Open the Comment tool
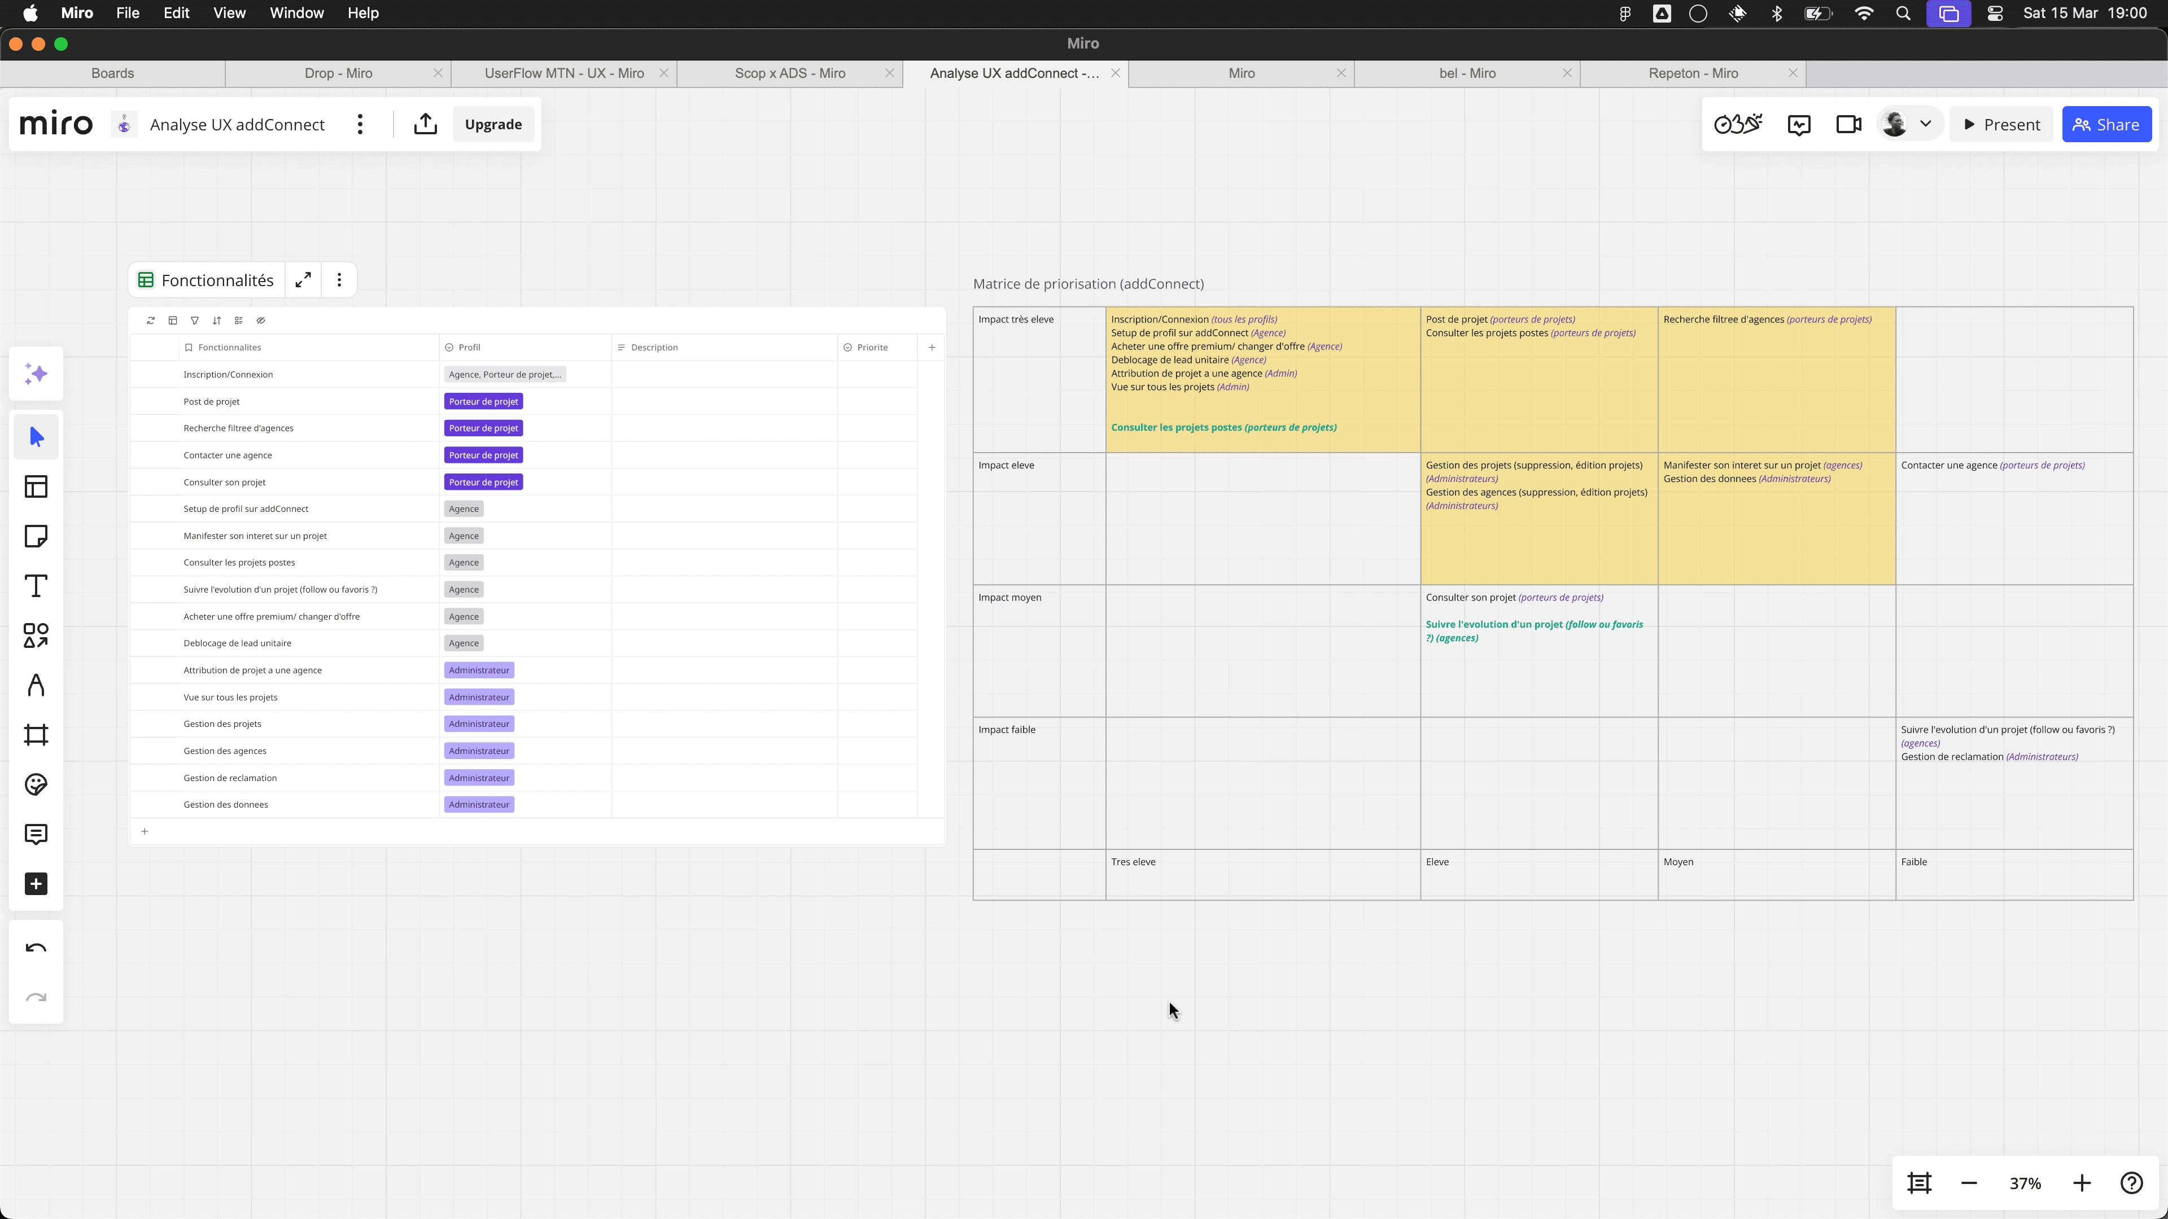The height and width of the screenshot is (1219, 2168). (36, 835)
